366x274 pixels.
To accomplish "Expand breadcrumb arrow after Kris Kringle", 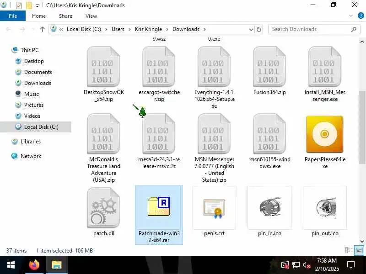I will click(167, 29).
